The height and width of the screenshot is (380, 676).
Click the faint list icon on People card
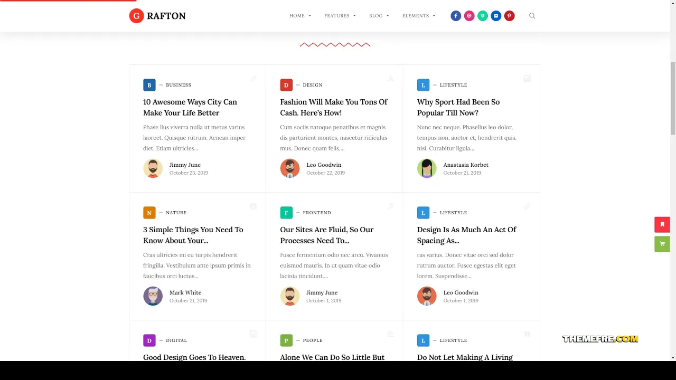click(390, 334)
